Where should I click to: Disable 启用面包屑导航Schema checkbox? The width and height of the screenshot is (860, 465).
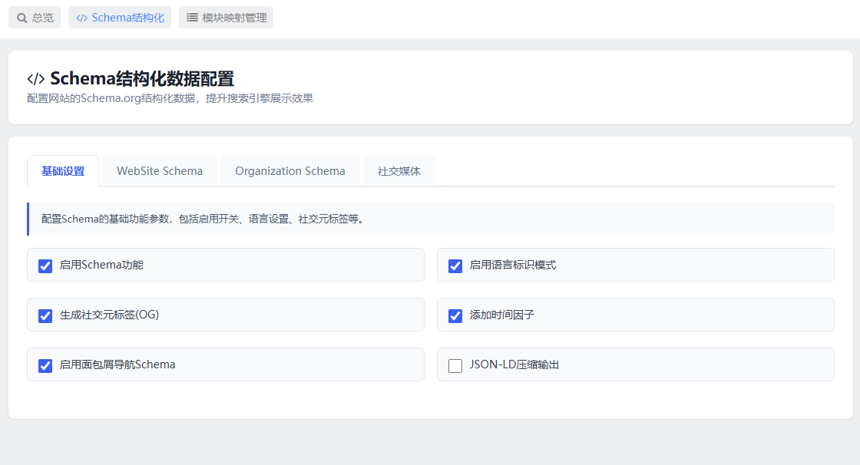(x=45, y=366)
